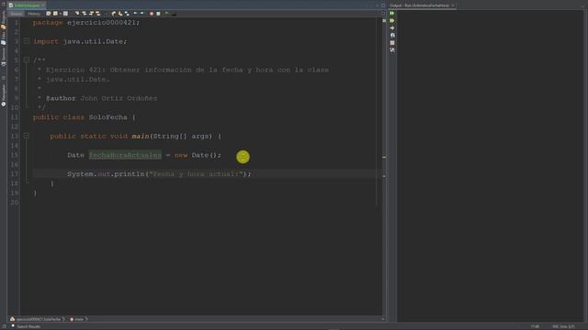Click the cursor position indicator in status bar

tap(535, 326)
